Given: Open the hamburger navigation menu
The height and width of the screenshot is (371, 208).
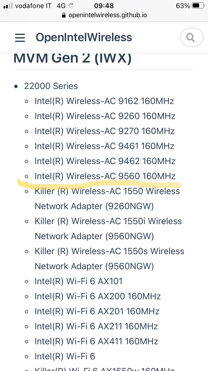Looking at the screenshot, I should 20,38.
